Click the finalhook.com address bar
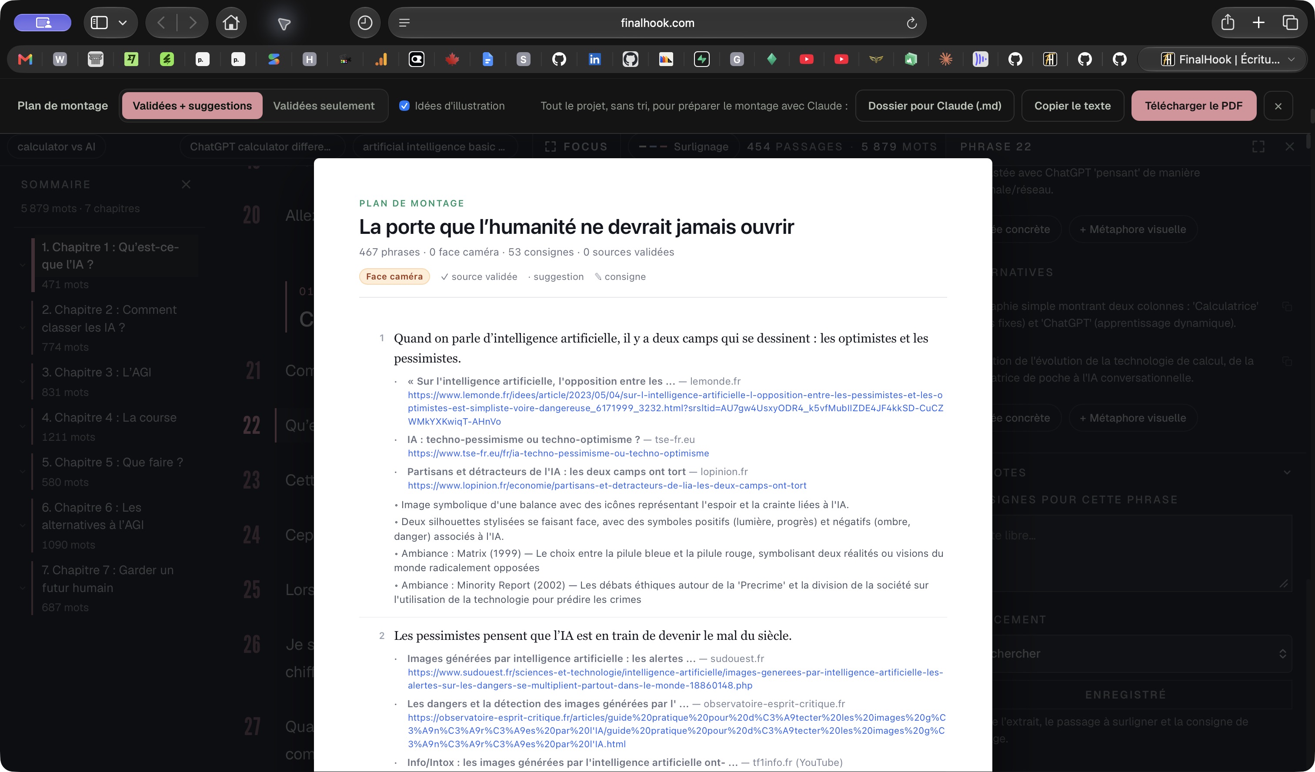Screen dimensions: 1315x772 pyautogui.click(x=657, y=23)
